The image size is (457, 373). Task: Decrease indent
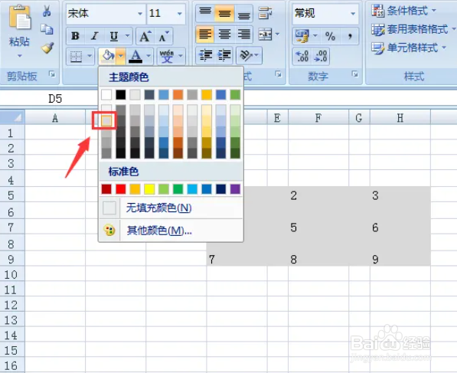pyautogui.click(x=205, y=55)
